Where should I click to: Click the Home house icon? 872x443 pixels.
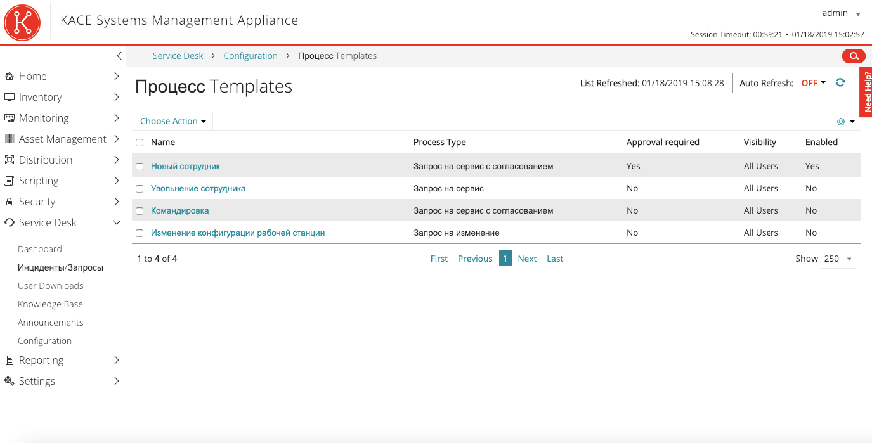pyautogui.click(x=10, y=76)
